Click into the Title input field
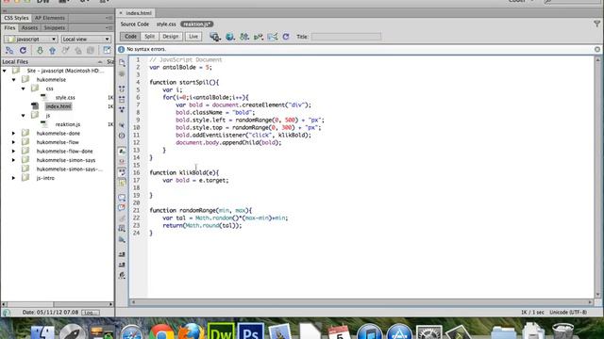The width and height of the screenshot is (604, 339). pos(346,37)
